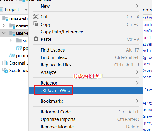Expand the comm module tree node

point(4,26)
